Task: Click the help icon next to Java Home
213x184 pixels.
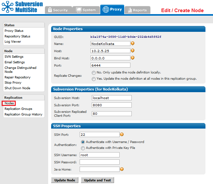Action: tap(122, 169)
